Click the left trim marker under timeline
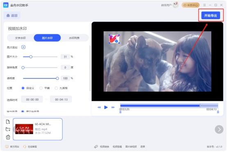227x152 pixels. (x=120, y=112)
